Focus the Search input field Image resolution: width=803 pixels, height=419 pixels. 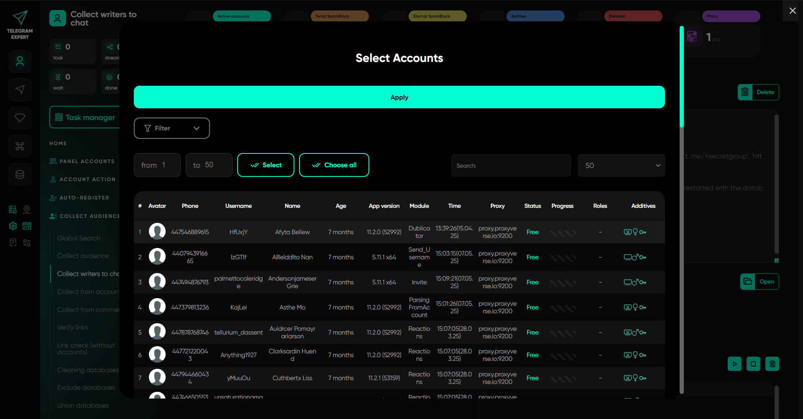(511, 166)
